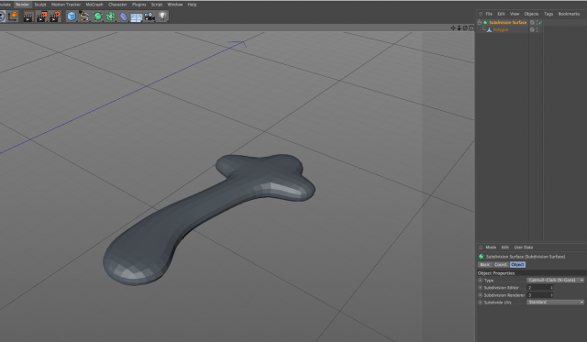Add a Cube primitive object
Viewport: 587px width, 342px height.
click(72, 17)
